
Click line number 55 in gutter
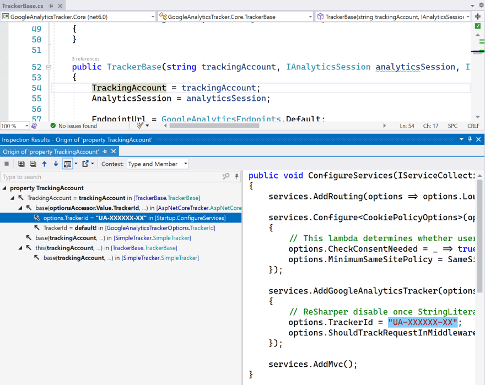tap(36, 99)
